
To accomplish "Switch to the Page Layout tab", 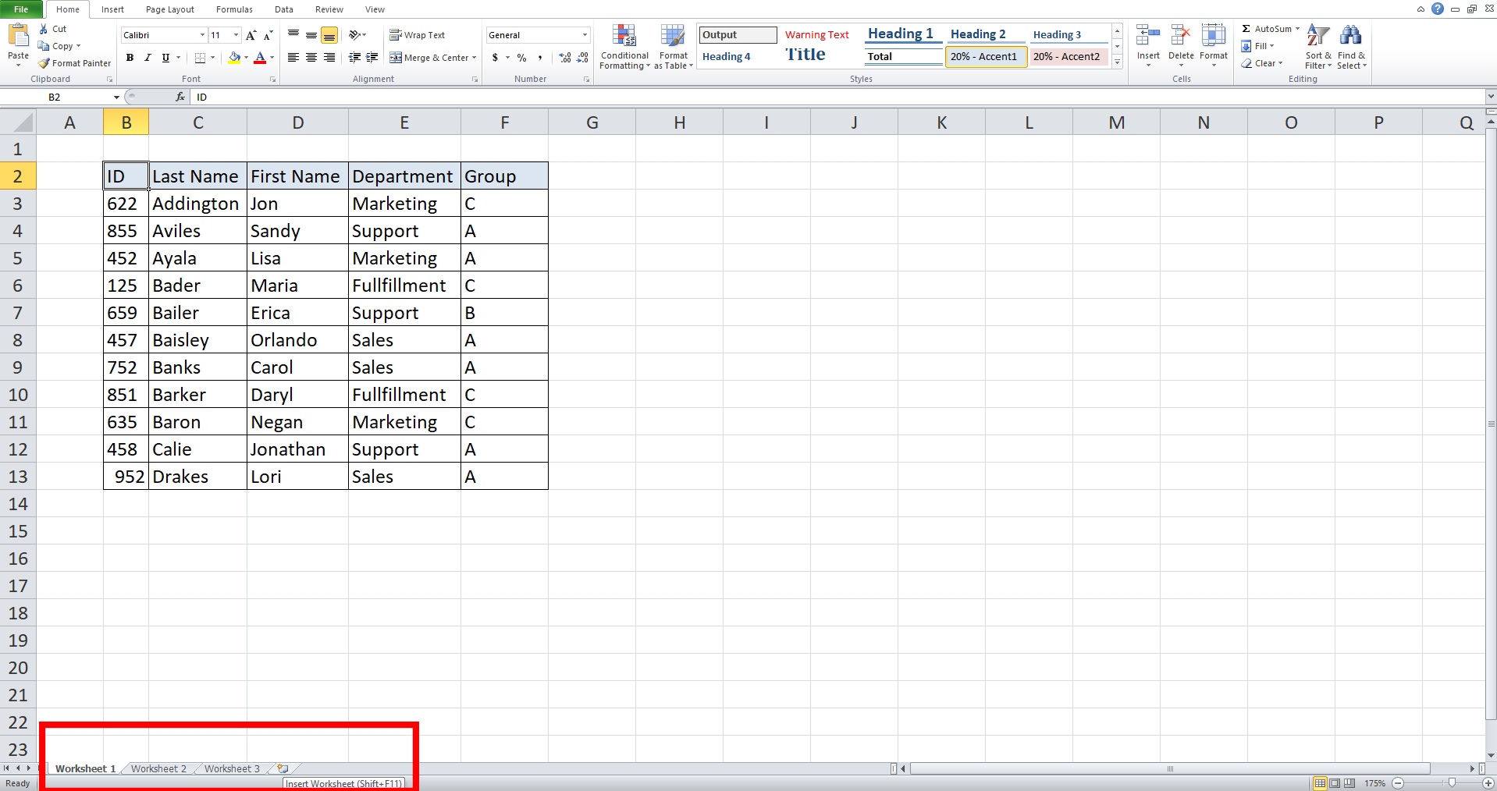I will click(x=170, y=9).
